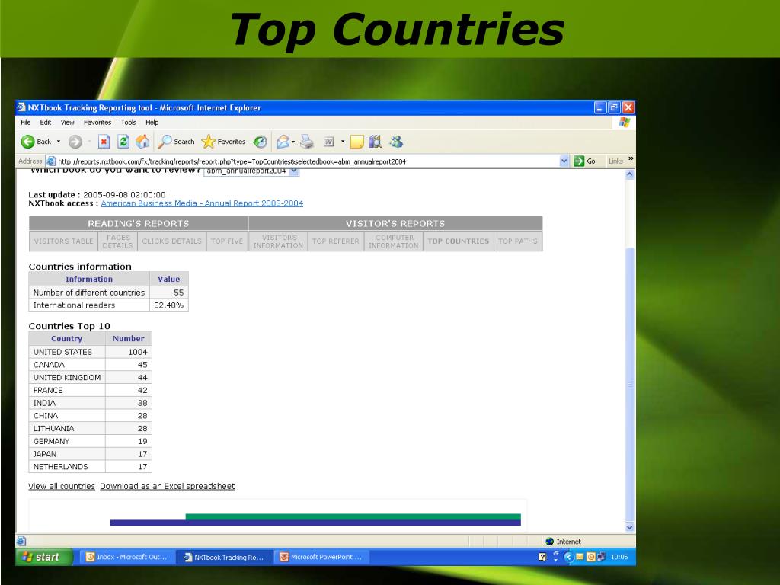Click the Start button on taskbar

pyautogui.click(x=43, y=557)
